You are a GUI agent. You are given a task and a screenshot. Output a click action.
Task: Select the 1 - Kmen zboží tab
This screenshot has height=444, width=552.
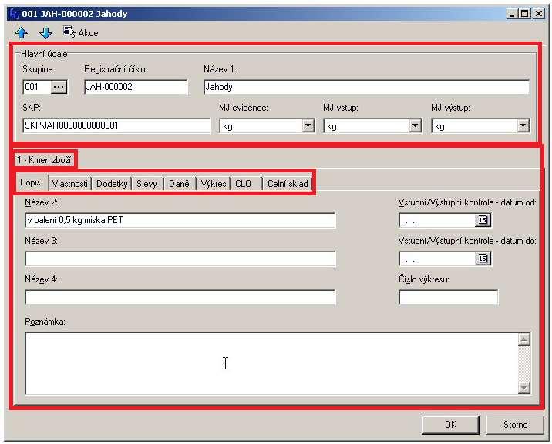(45, 160)
